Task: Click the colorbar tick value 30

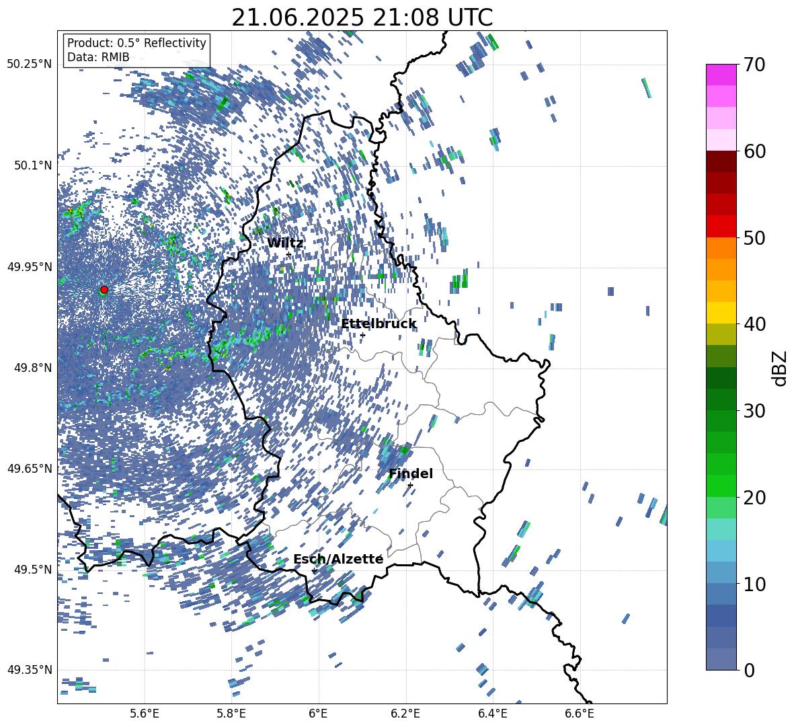Action: [754, 411]
